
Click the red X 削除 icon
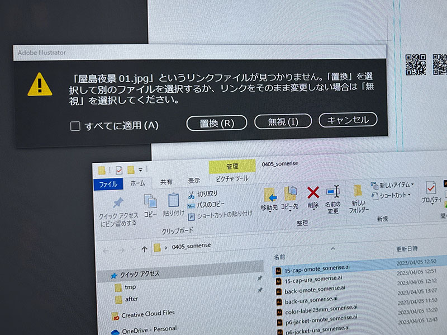pos(313,192)
